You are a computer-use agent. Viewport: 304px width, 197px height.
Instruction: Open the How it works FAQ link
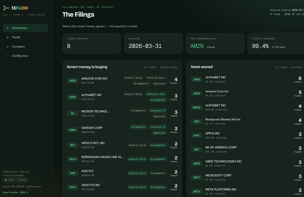click(x=15, y=192)
